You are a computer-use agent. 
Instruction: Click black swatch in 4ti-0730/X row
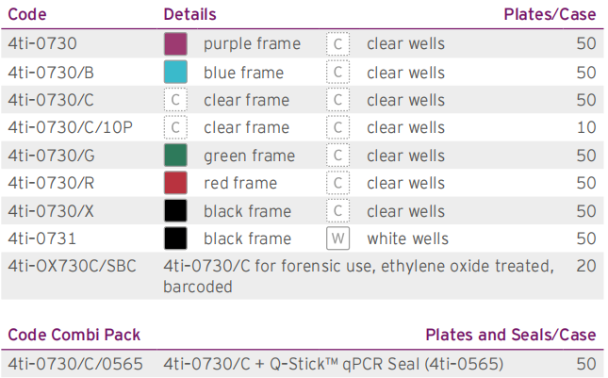click(175, 211)
